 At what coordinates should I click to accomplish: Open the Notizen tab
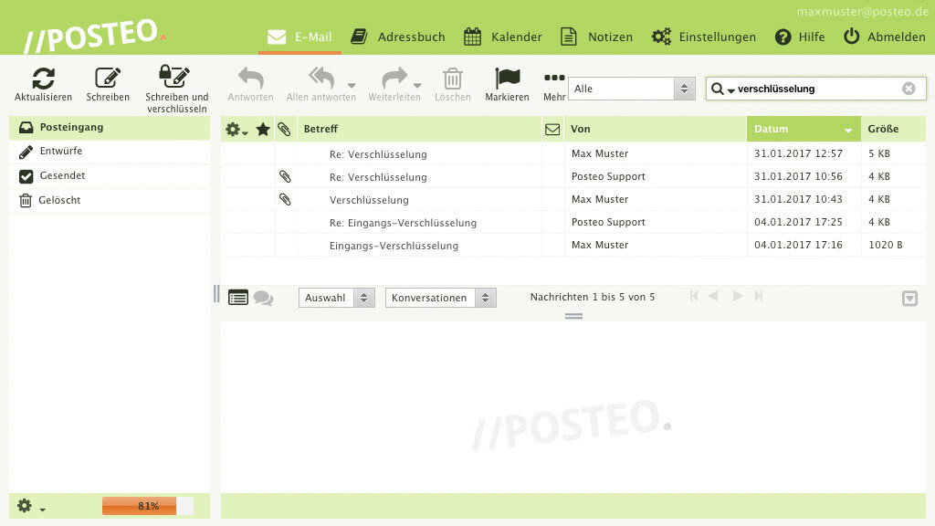596,37
